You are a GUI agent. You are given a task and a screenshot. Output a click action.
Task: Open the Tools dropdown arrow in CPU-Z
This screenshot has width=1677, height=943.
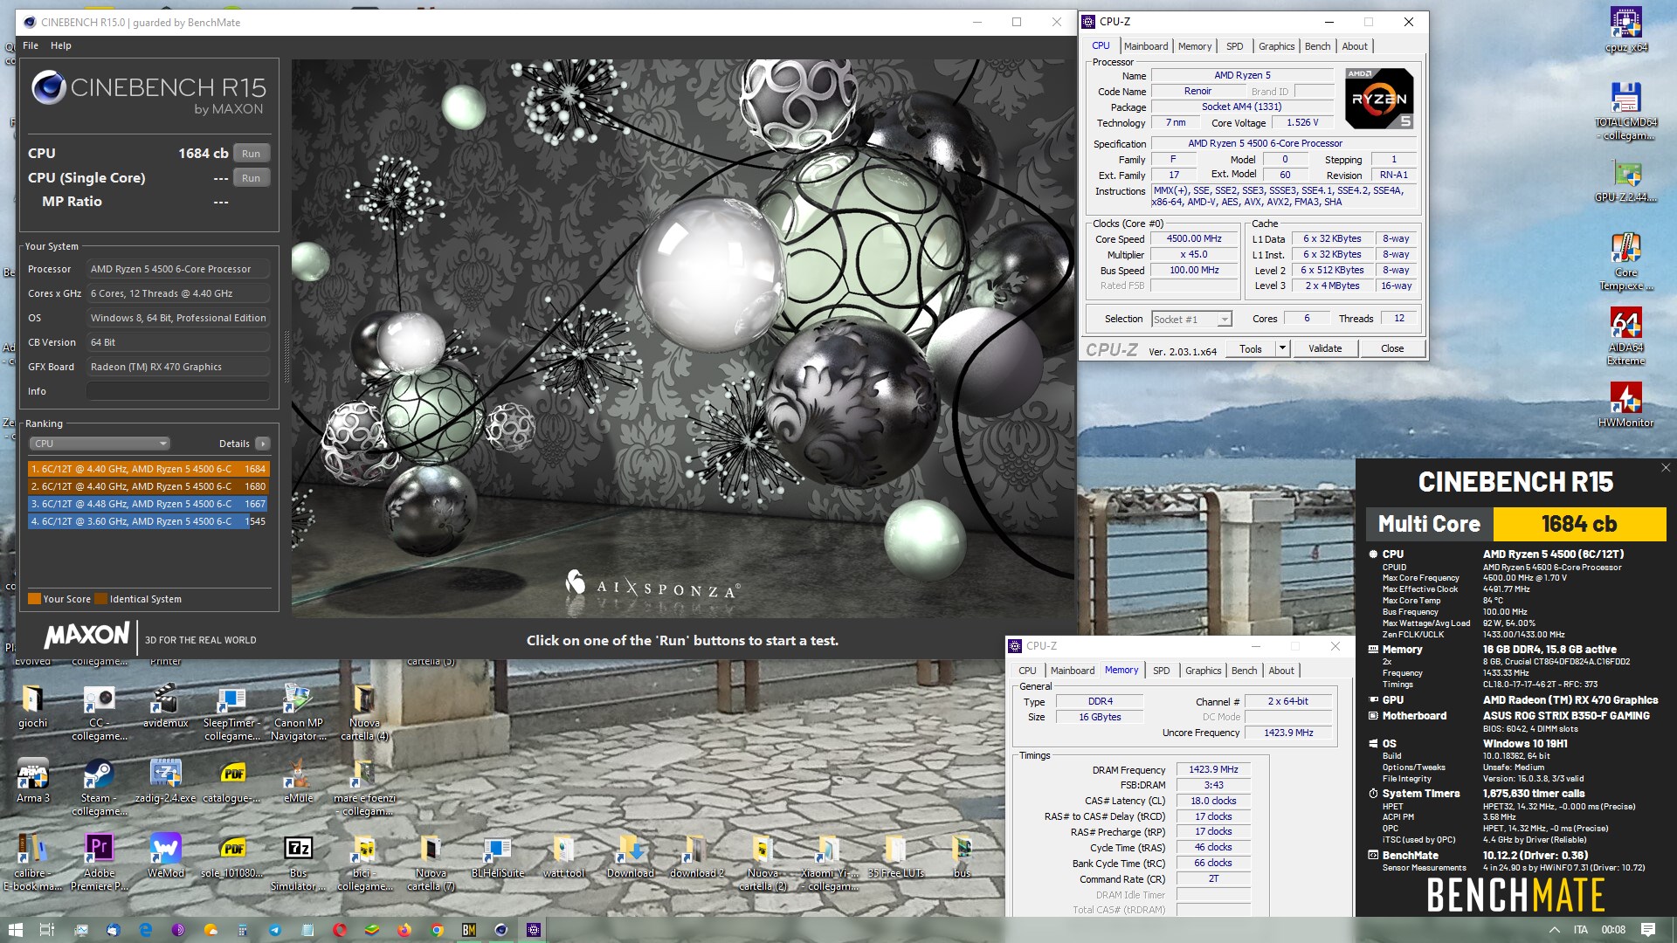(x=1281, y=348)
